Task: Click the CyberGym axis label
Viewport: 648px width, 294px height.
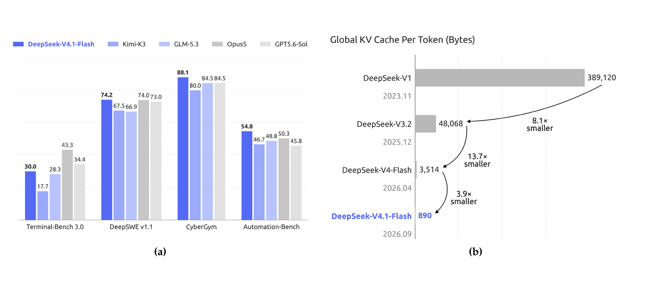Action: coord(201,227)
